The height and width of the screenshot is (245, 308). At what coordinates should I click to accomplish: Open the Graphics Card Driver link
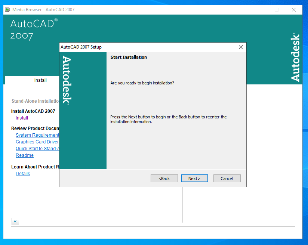click(37, 142)
